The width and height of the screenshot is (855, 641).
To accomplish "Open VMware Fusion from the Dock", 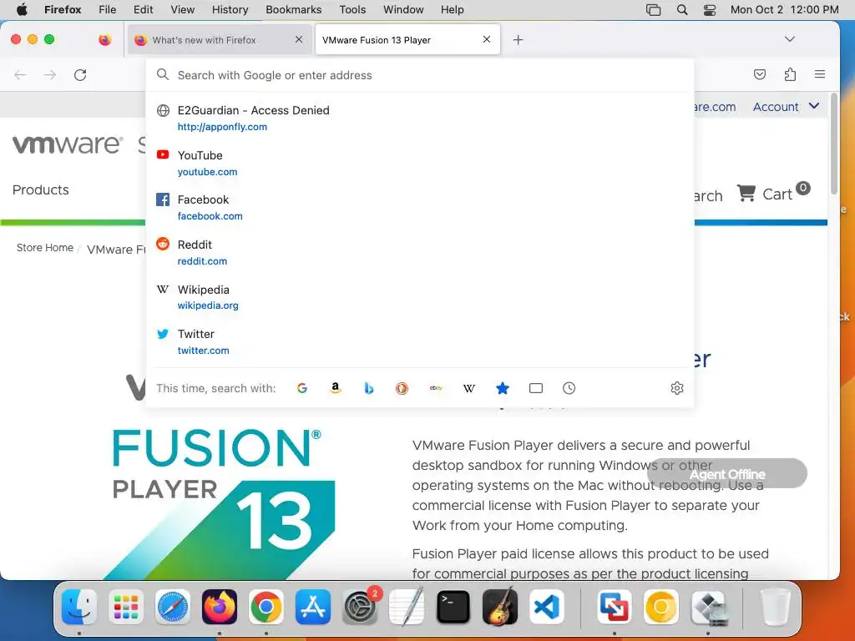I will [x=614, y=606].
